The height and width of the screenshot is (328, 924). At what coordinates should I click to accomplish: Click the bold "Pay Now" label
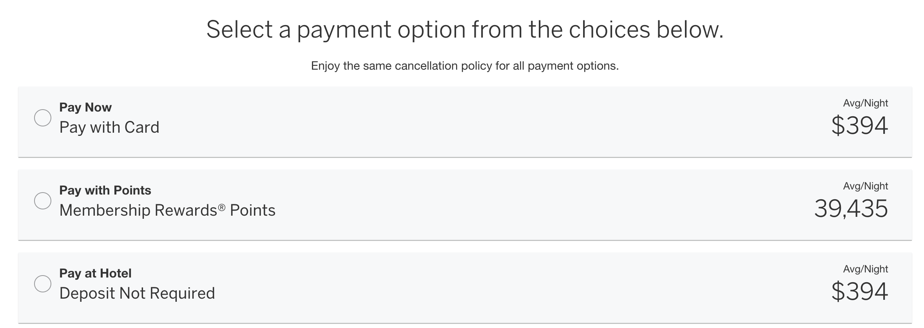pos(85,107)
